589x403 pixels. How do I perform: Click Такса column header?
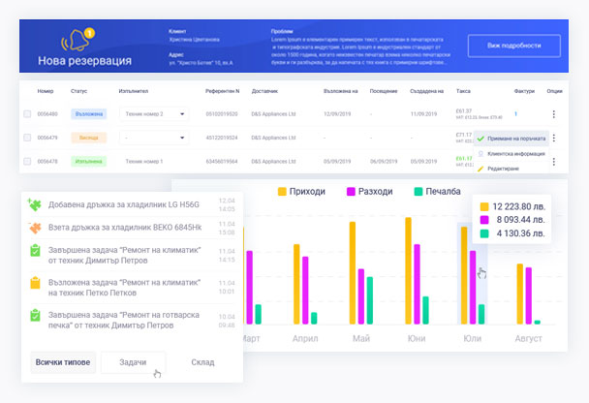(463, 91)
